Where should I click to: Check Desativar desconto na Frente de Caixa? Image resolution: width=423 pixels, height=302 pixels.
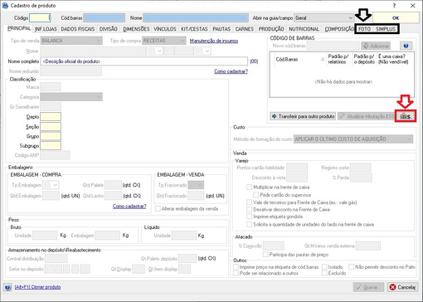pyautogui.click(x=249, y=209)
